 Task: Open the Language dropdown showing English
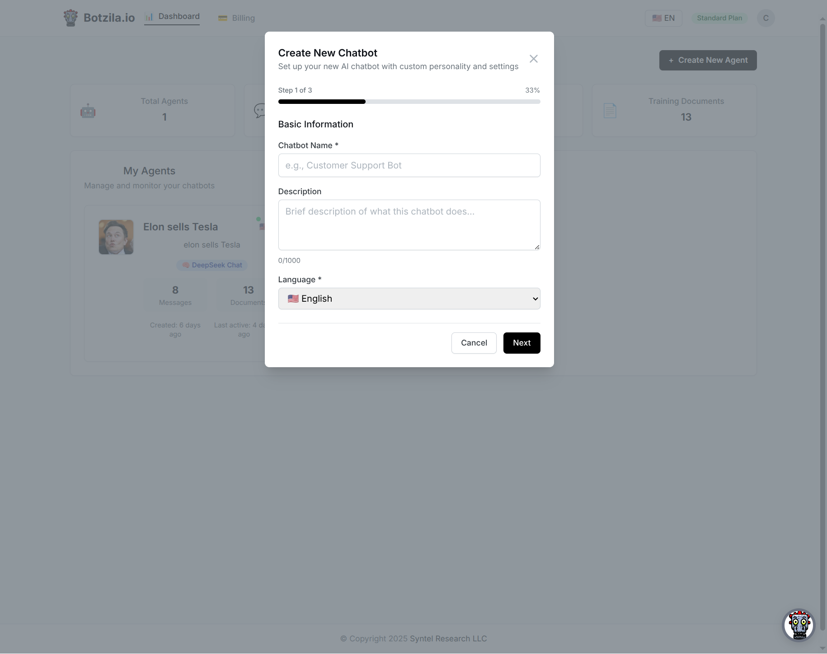(x=409, y=299)
